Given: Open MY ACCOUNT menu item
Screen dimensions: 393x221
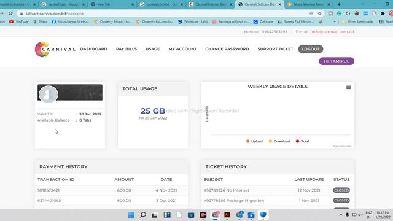Looking at the screenshot, I should pyautogui.click(x=182, y=49).
